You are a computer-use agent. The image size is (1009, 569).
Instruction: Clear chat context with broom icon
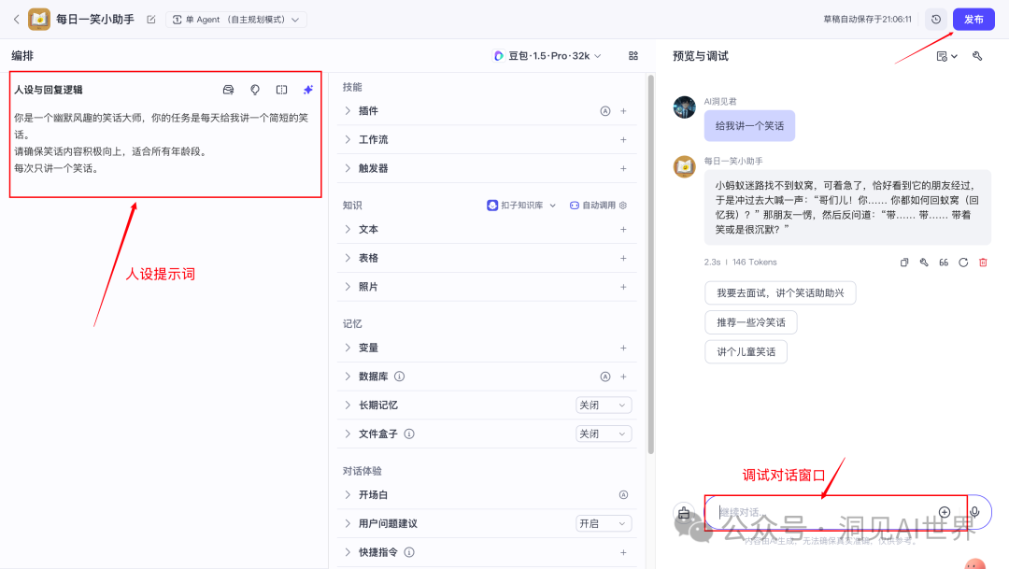pos(684,513)
